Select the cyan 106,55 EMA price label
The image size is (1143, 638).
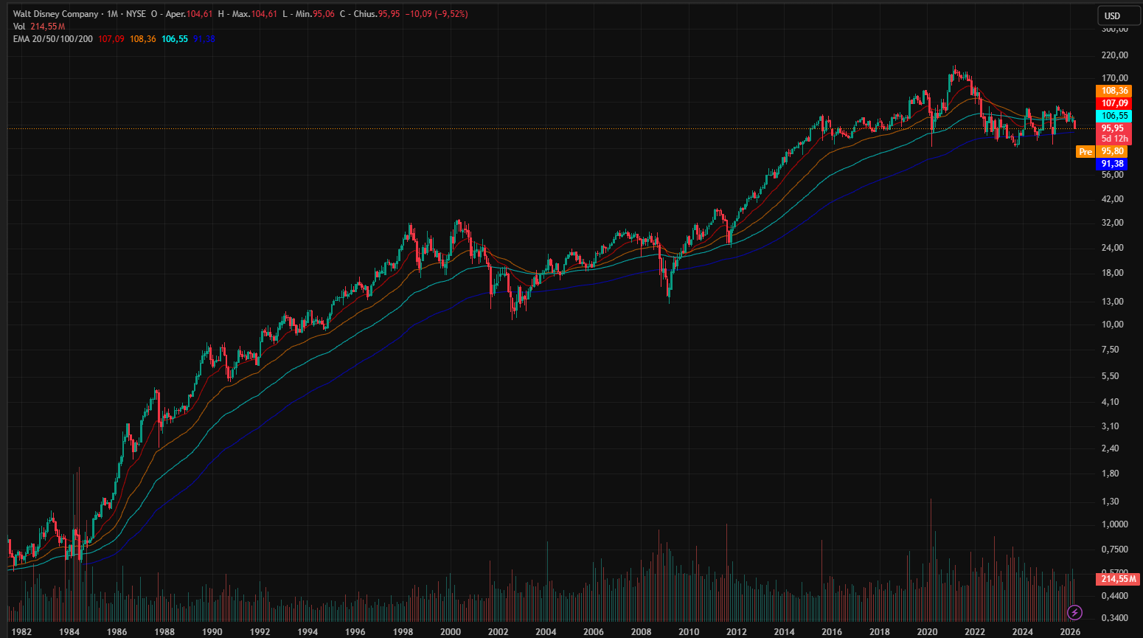[x=1114, y=116]
